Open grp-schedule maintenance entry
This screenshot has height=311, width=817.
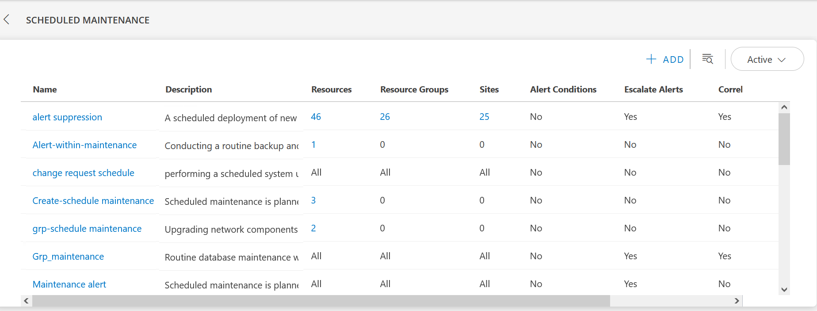[87, 229]
